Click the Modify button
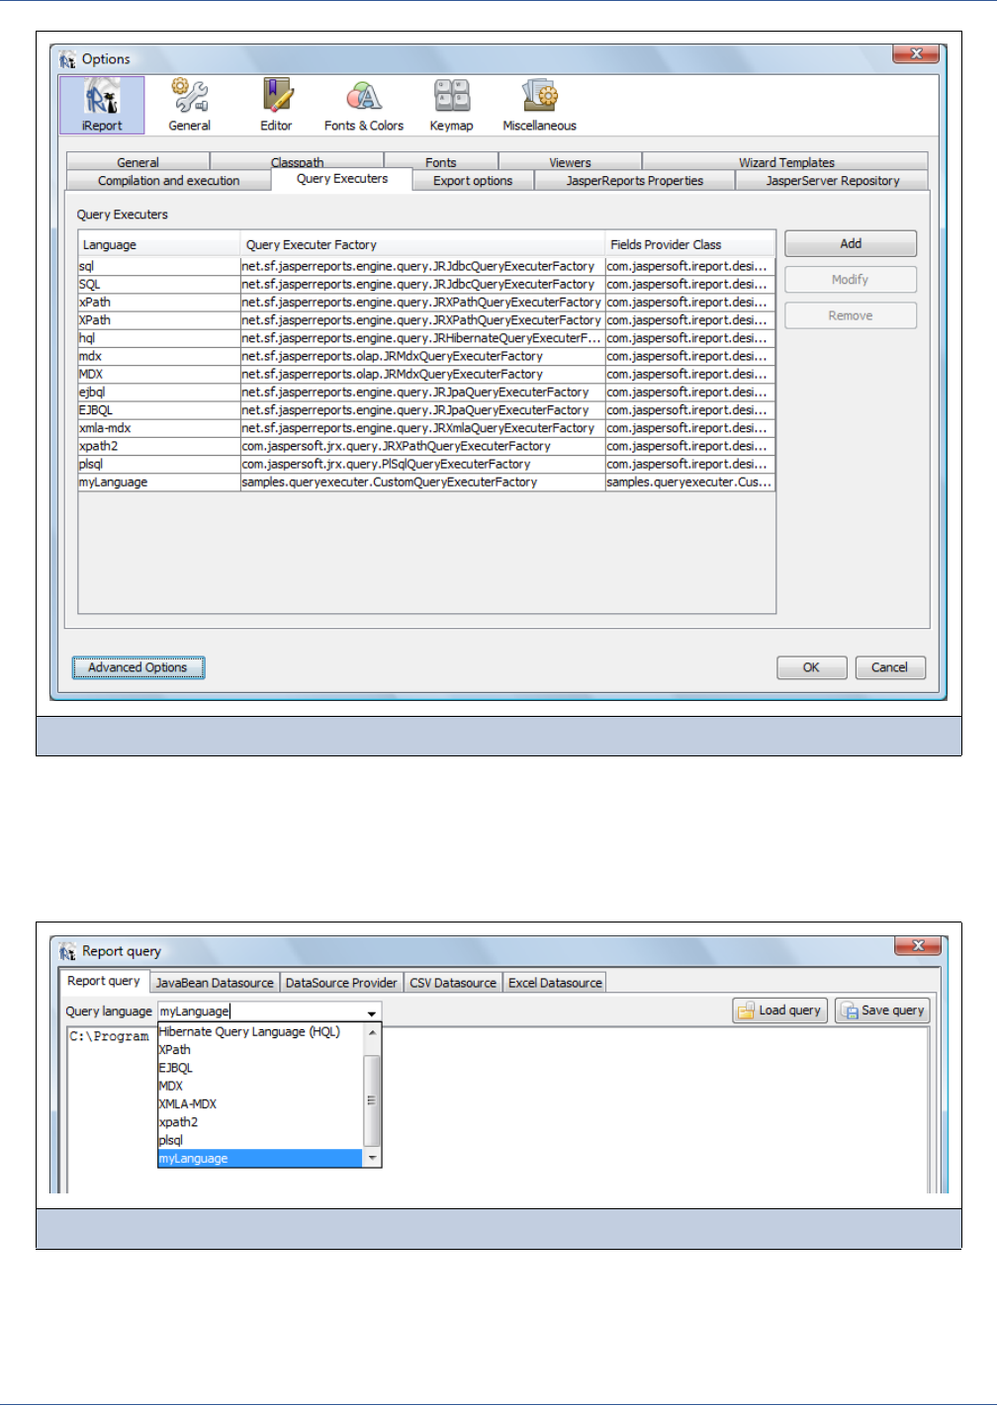 (851, 280)
